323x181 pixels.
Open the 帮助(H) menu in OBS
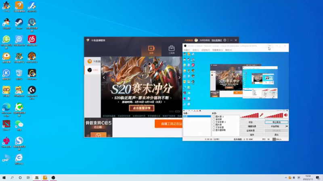click(229, 50)
